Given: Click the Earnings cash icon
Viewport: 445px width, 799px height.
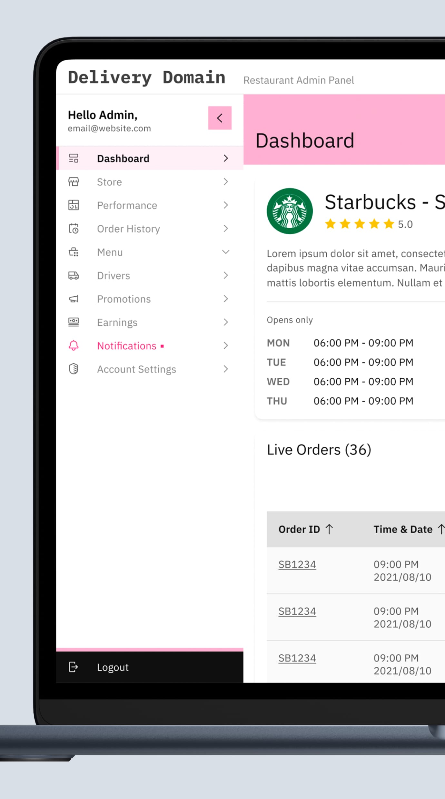Looking at the screenshot, I should coord(74,322).
